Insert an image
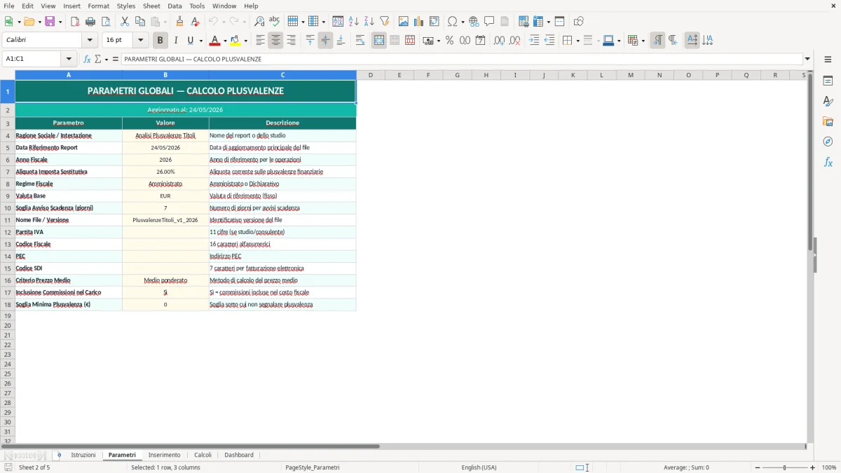 404,22
